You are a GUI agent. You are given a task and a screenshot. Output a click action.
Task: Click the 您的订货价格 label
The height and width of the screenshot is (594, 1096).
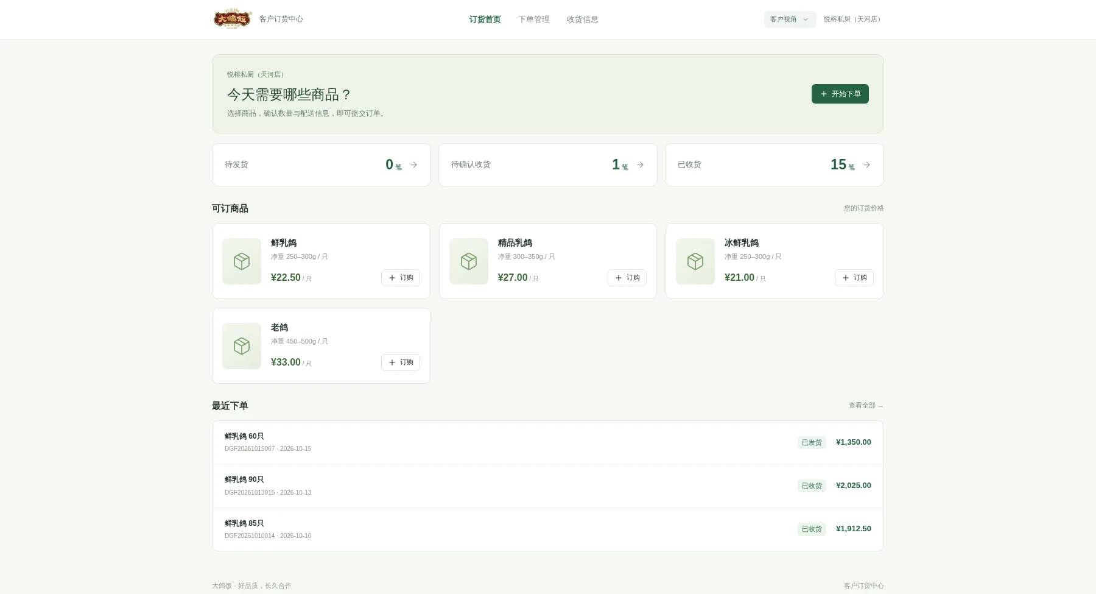[x=864, y=208]
